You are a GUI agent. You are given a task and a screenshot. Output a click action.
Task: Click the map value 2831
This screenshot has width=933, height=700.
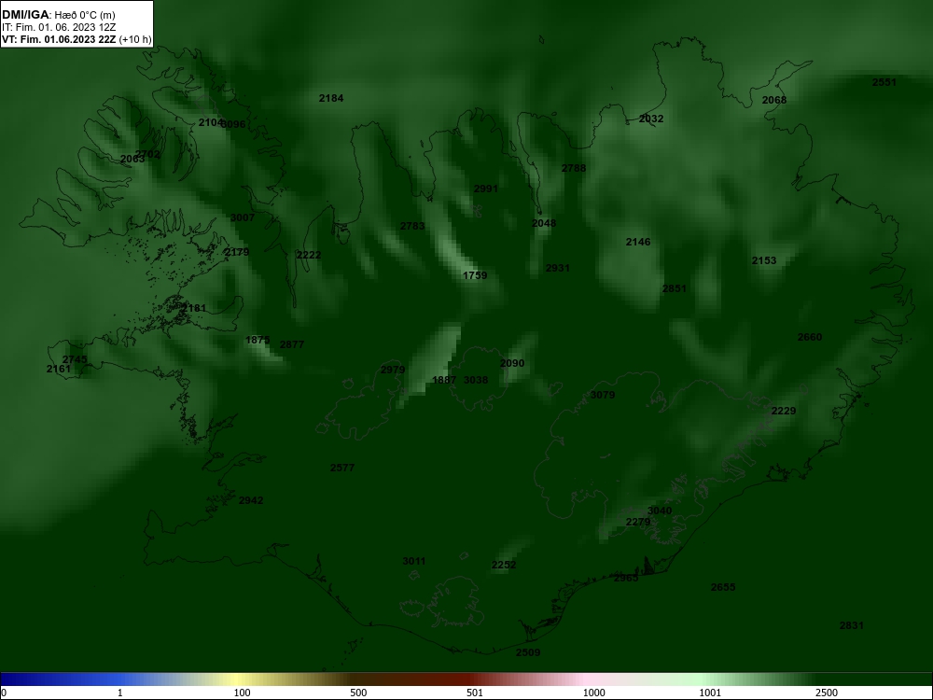[x=851, y=625]
